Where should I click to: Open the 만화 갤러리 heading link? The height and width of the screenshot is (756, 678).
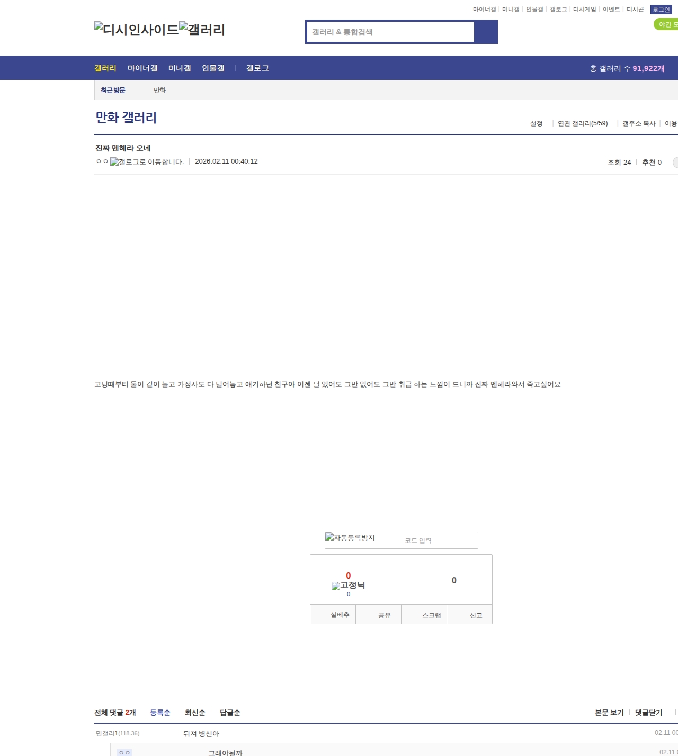click(x=126, y=118)
